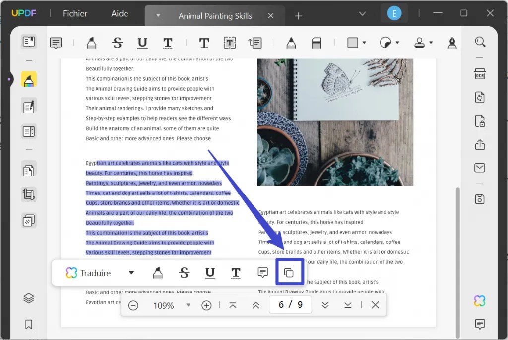Expand the stamp tool dropdown arrow
Screen dimensions: 508x340
pos(431,43)
